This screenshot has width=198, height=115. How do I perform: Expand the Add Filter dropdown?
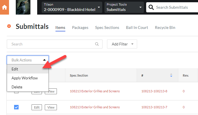pos(122,44)
